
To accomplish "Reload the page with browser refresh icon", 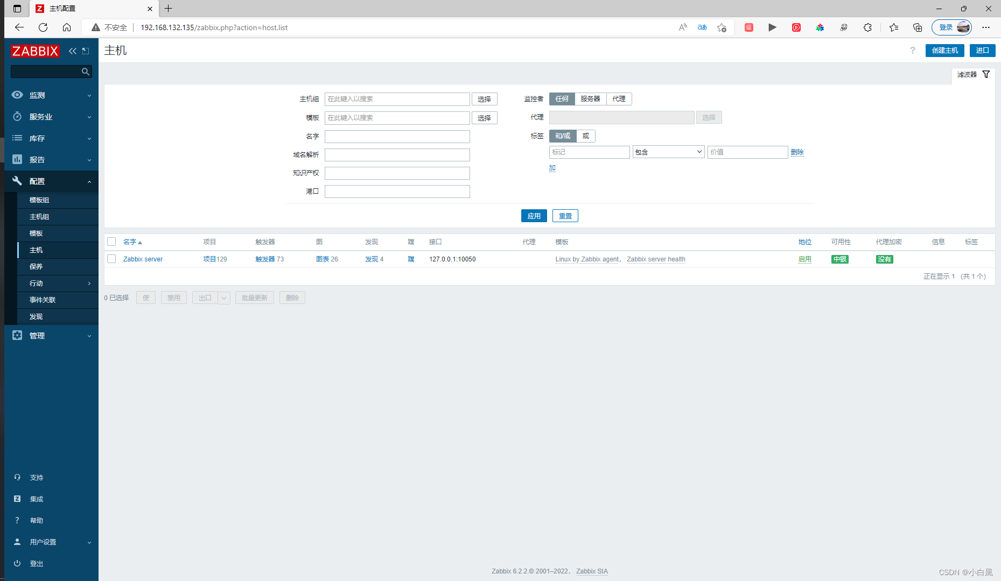I will [43, 27].
